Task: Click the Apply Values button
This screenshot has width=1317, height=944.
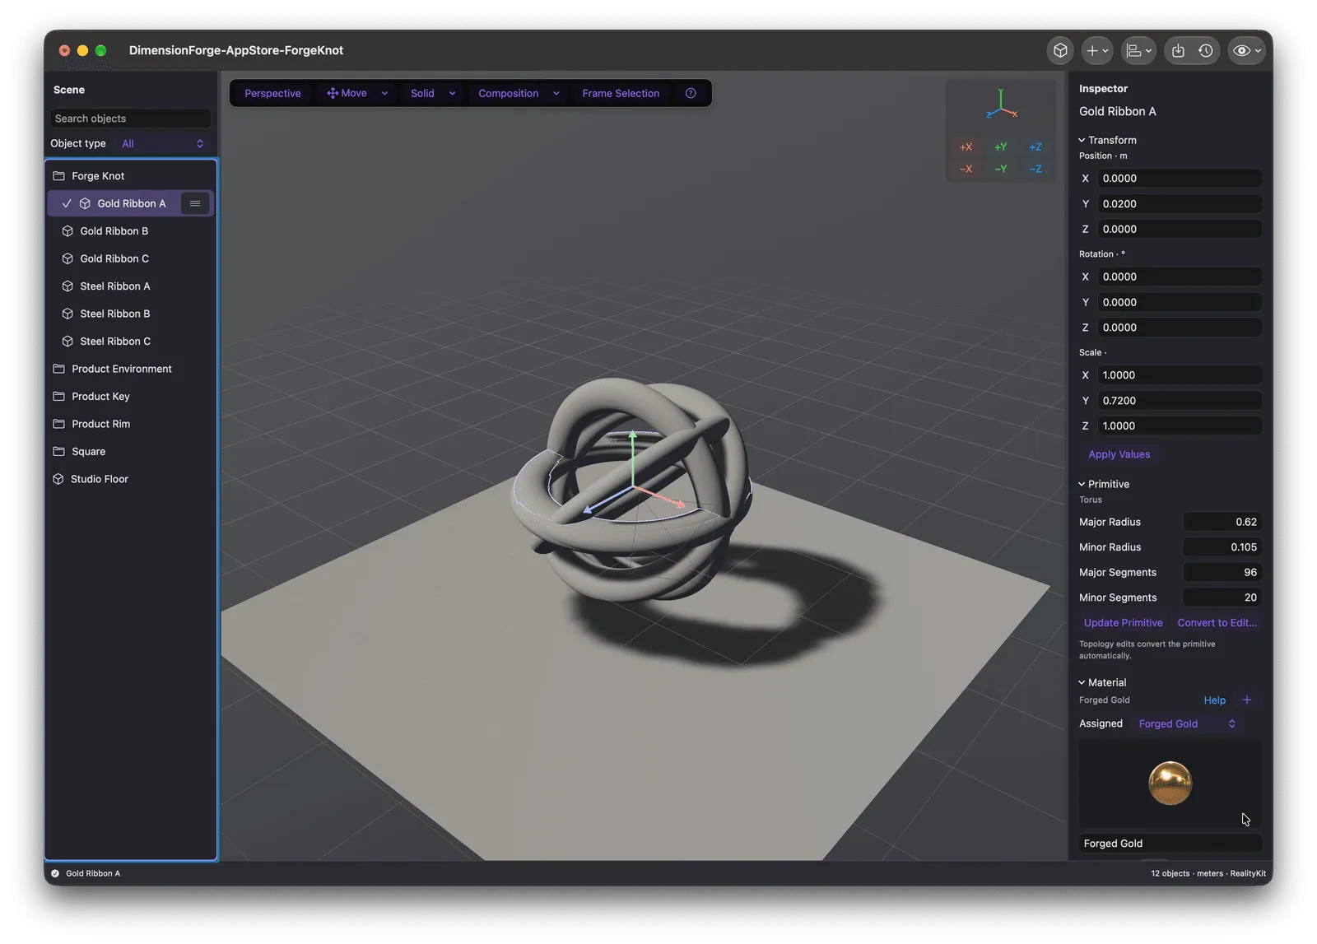Action: 1119,454
